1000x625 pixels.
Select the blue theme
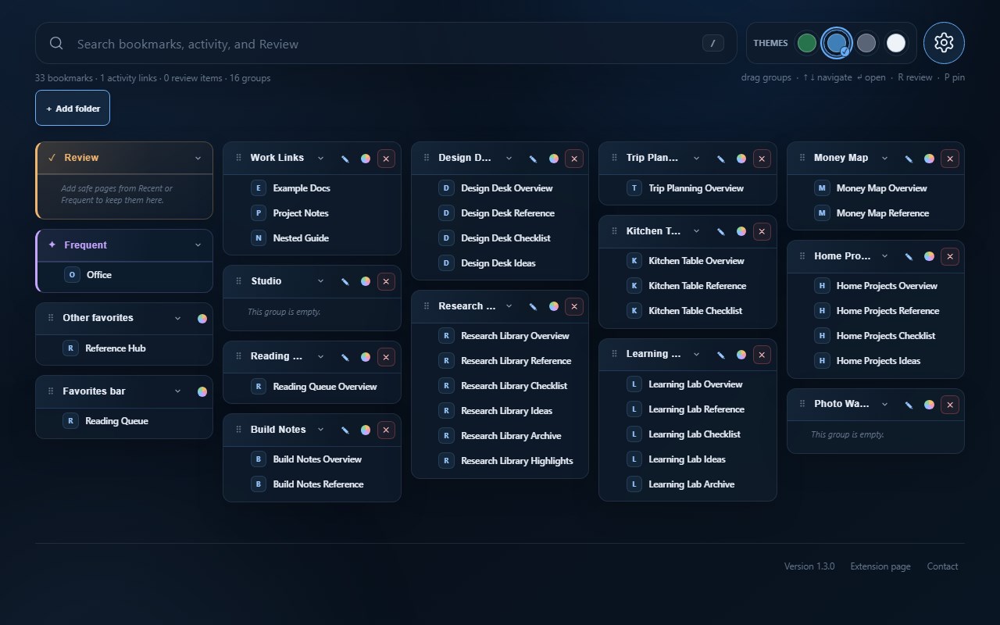[837, 43]
